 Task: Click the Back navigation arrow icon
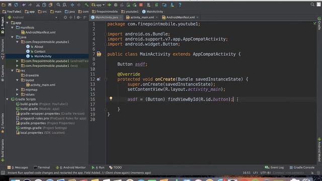click(72, 5)
